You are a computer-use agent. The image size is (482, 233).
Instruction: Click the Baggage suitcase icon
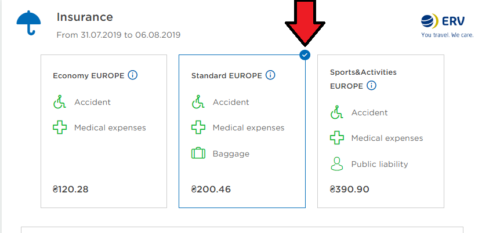point(198,153)
